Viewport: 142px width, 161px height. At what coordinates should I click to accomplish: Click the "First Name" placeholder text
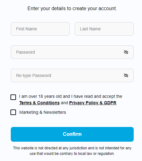(26, 29)
